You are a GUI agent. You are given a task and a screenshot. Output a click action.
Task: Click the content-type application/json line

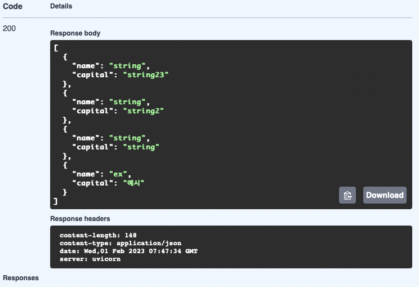121,243
